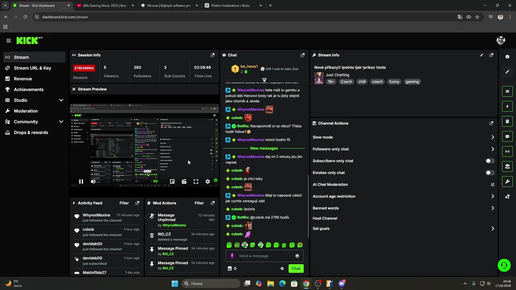Screen dimensions: 516x290
Task: Click the info icon in right sidebar
Action: tap(508, 57)
